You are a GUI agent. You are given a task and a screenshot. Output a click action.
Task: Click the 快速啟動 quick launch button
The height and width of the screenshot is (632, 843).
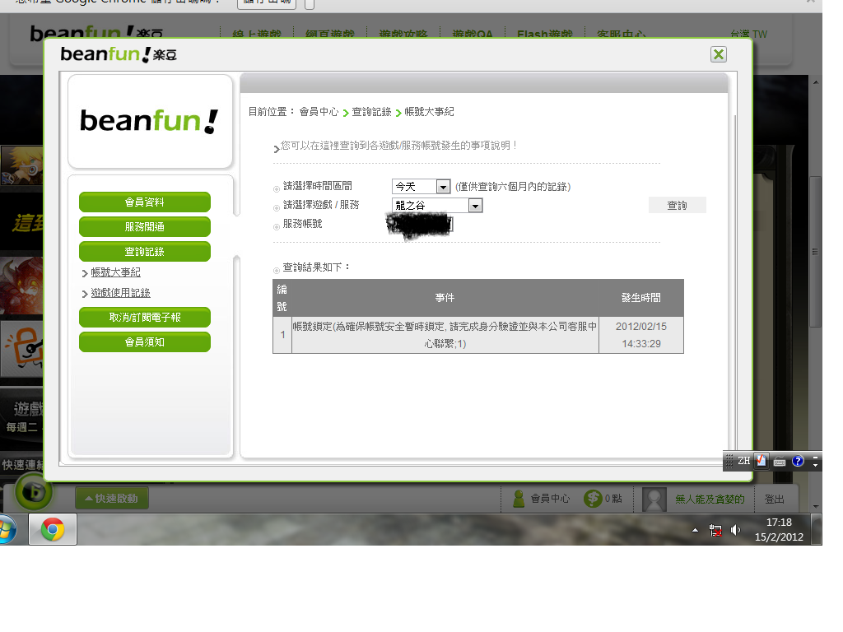click(x=111, y=498)
